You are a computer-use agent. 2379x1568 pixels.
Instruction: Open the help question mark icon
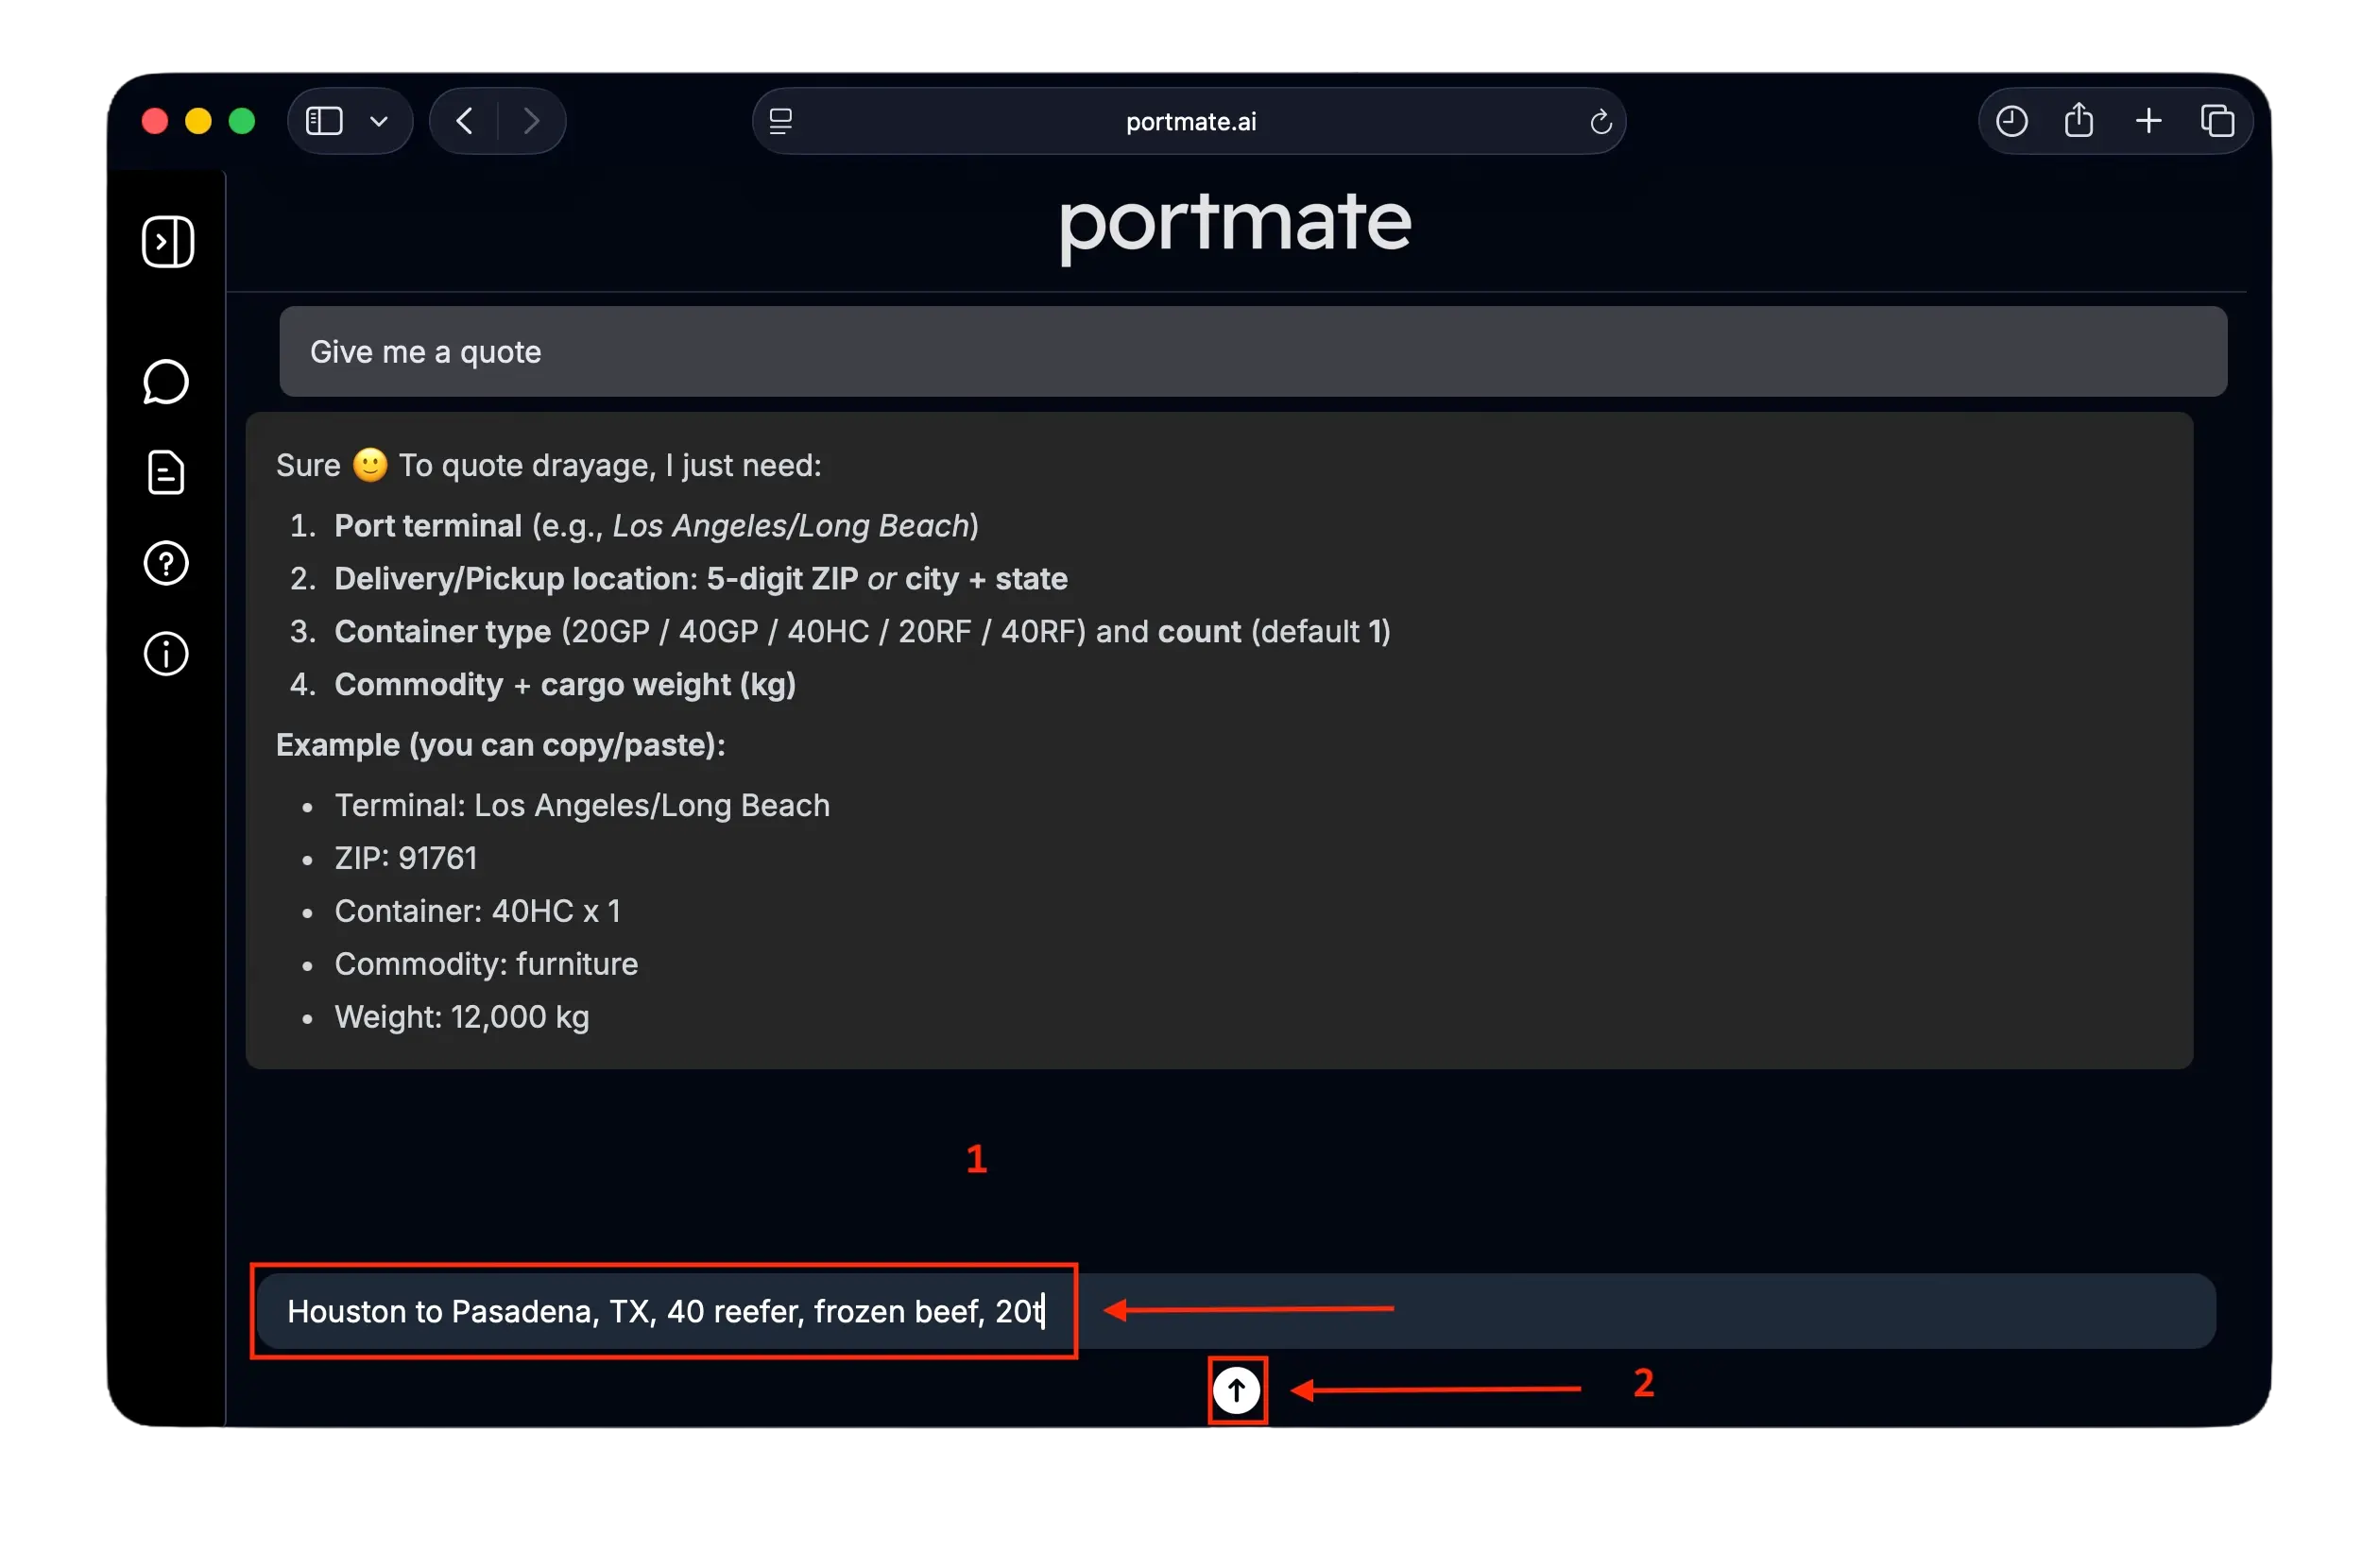(166, 564)
